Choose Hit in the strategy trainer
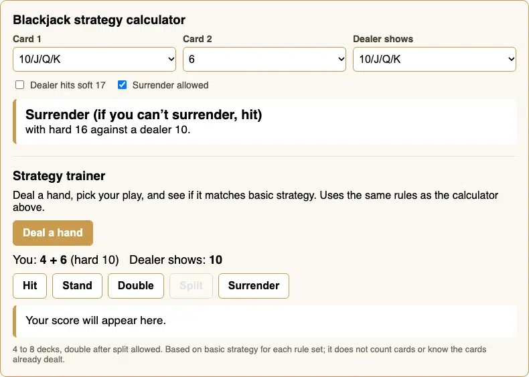Image resolution: width=529 pixels, height=377 pixels. click(29, 286)
